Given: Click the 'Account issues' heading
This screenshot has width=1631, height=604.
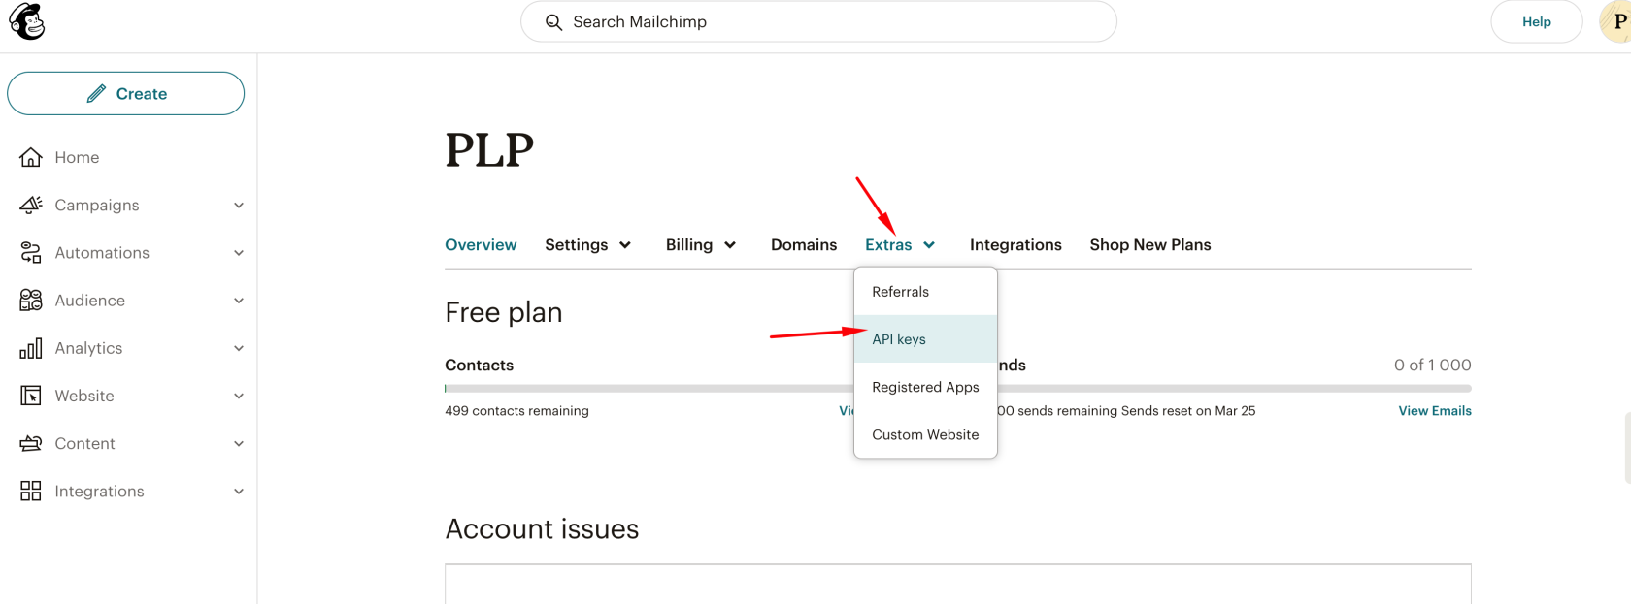Looking at the screenshot, I should click(x=542, y=529).
